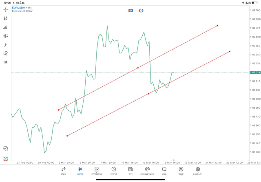Open the กล่องจดหมาย (Mailbox) tab
Image resolution: width=261 pixels, height=182 pixels.
pyautogui.click(x=147, y=171)
